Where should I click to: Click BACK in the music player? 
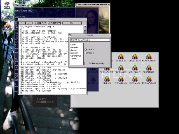[39, 102]
